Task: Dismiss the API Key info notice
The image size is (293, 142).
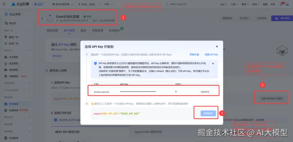Action: click(213, 63)
